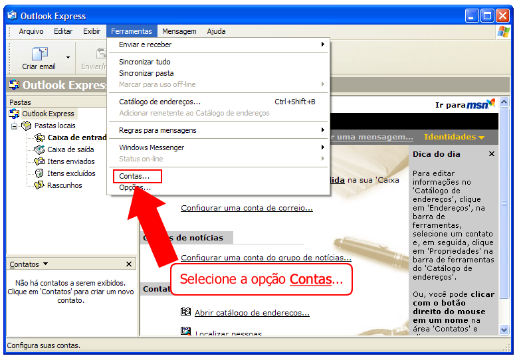
Task: Open the Contatos pane dropdown
Action: [45, 264]
